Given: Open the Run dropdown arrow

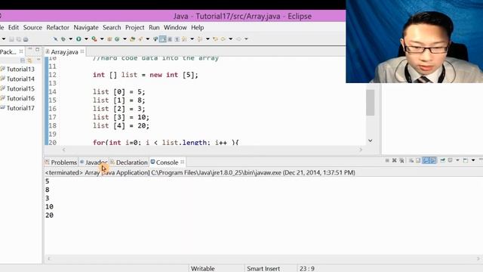Looking at the screenshot, I should (x=86, y=39).
